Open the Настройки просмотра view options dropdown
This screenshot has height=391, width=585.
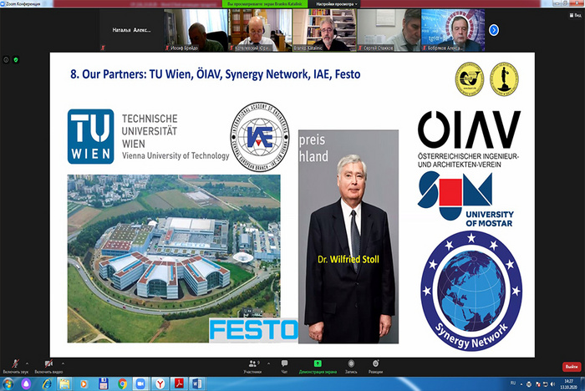pyautogui.click(x=337, y=3)
